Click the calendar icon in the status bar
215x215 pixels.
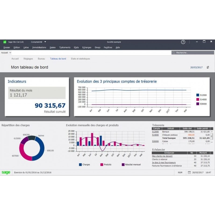189,172
